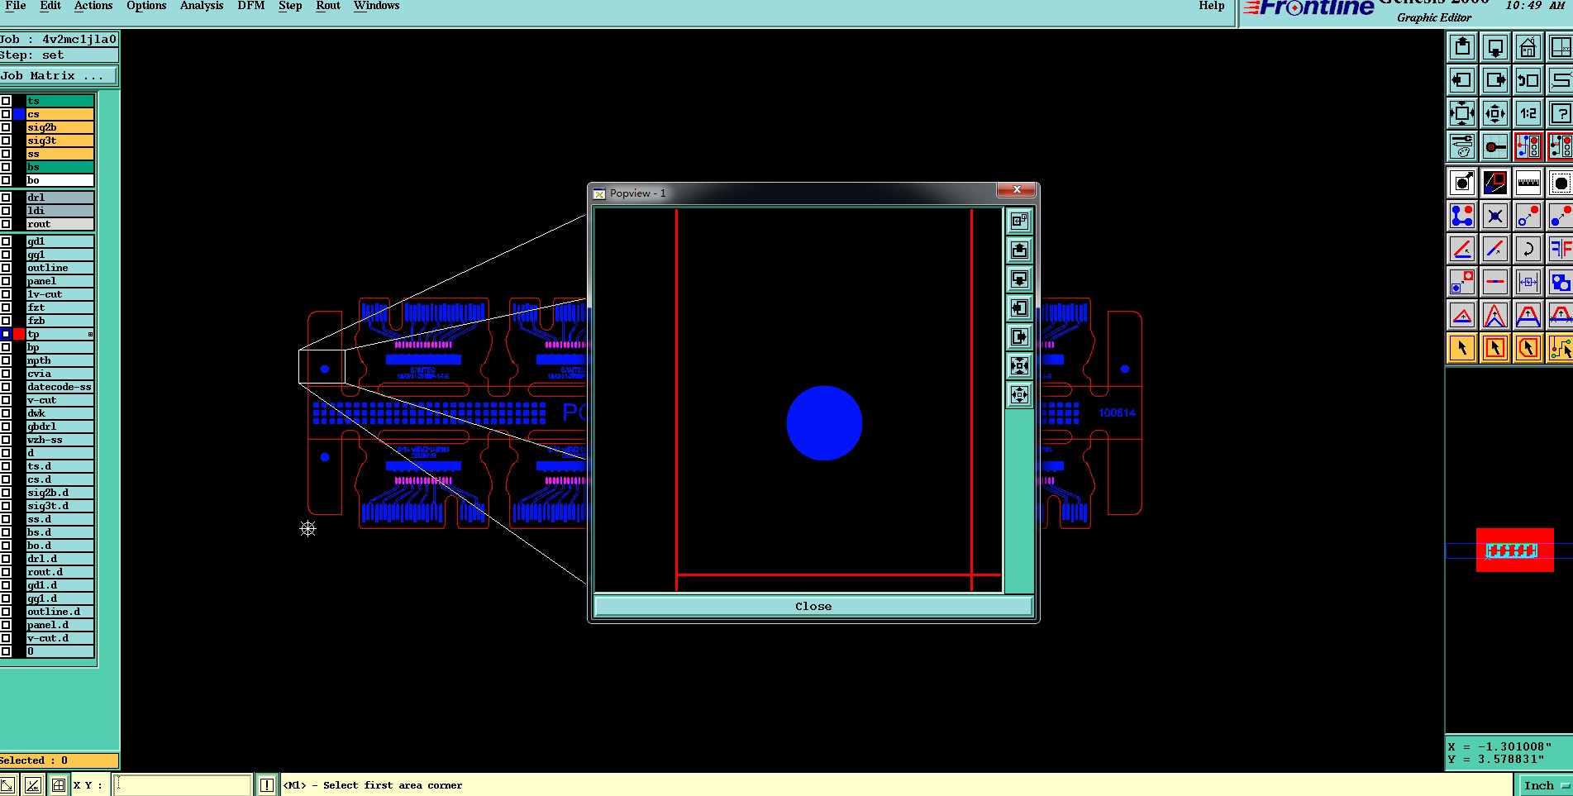This screenshot has width=1573, height=796.
Task: Click the pan right icon in main toolbar
Action: pos(1495,80)
